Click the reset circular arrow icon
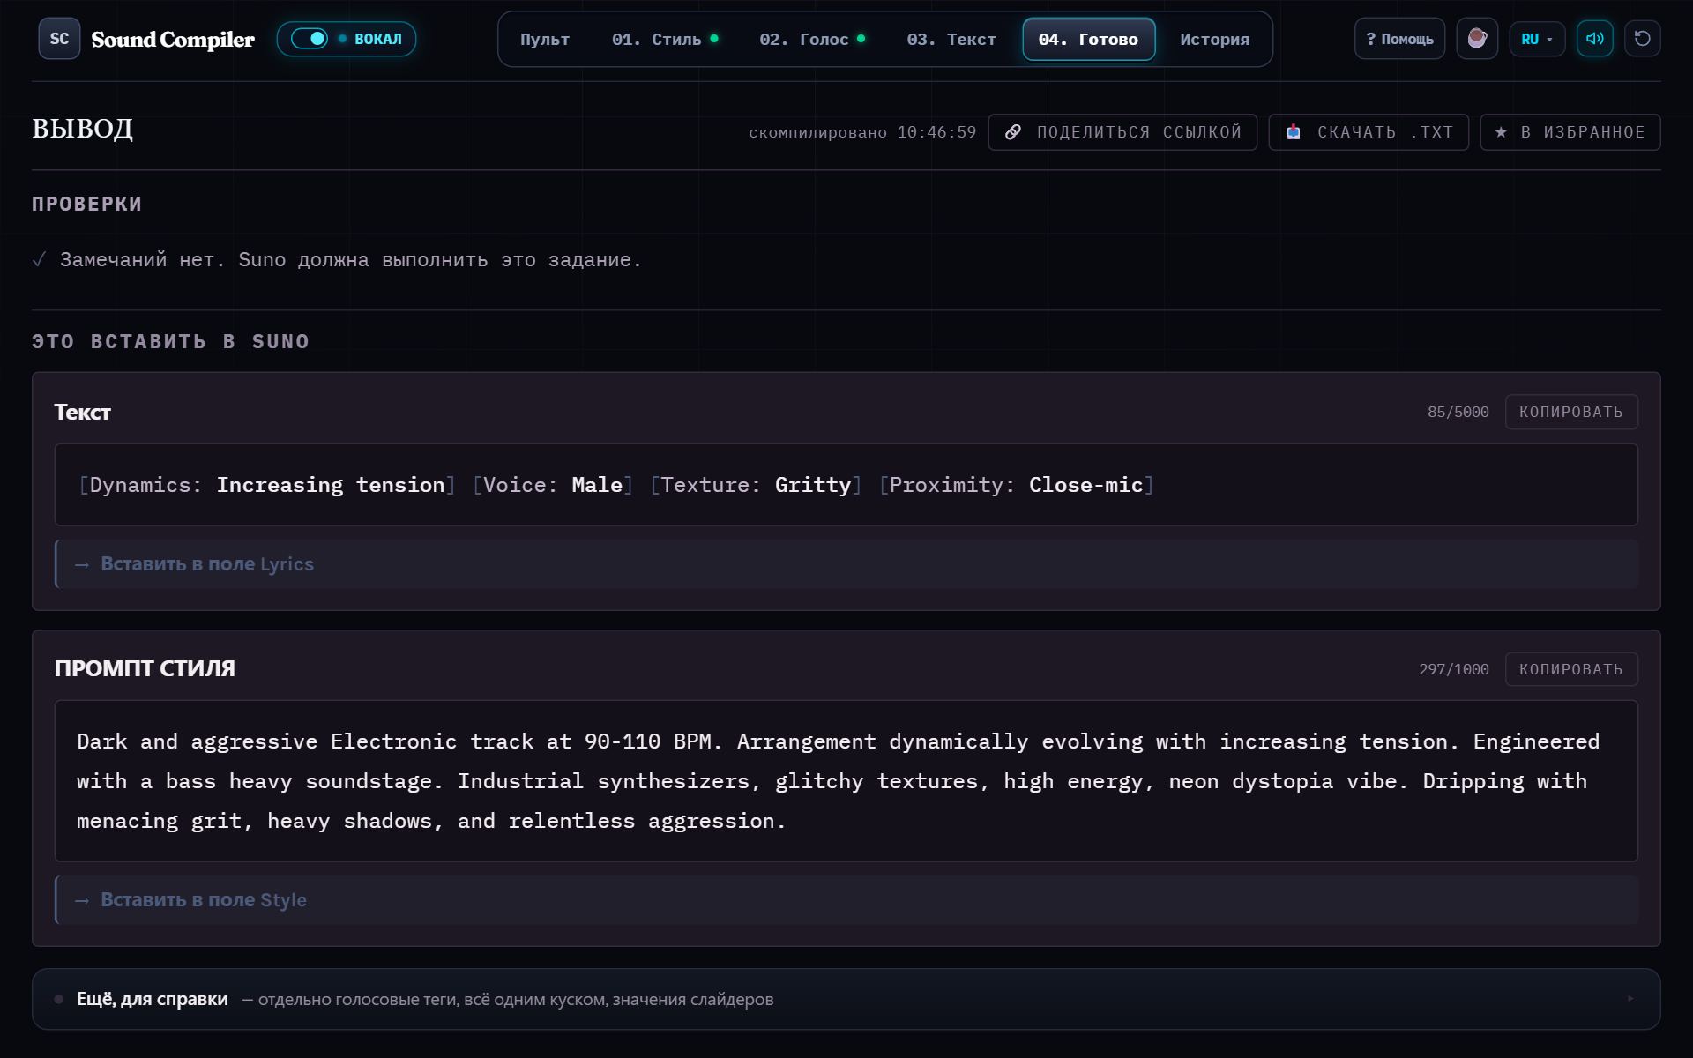The image size is (1693, 1058). tap(1642, 39)
